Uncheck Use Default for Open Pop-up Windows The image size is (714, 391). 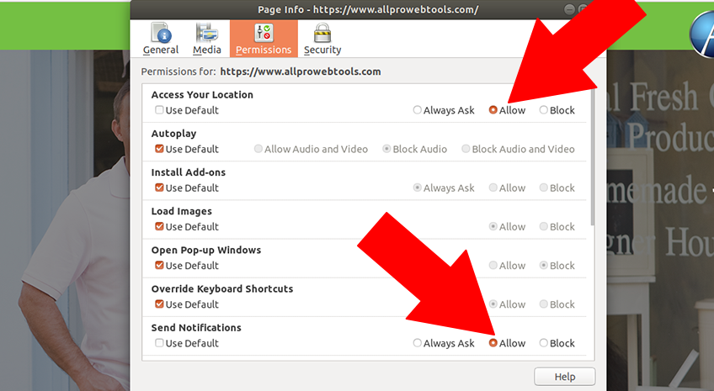(159, 265)
